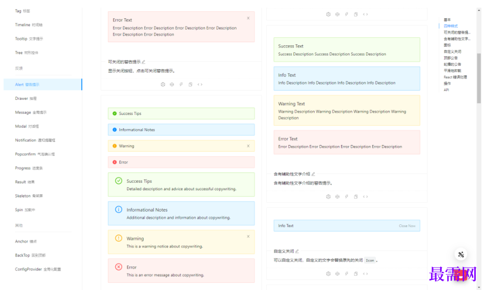Image resolution: width=486 pixels, height=290 pixels.
Task: Dismiss the Warning alert about copywriting
Action: point(248,237)
